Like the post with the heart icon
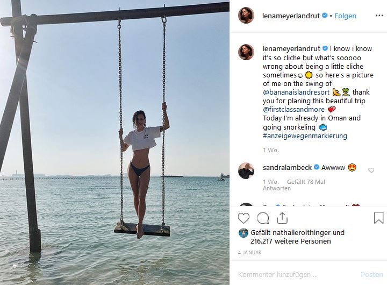Screen dimensions: 387x285 click(243, 218)
